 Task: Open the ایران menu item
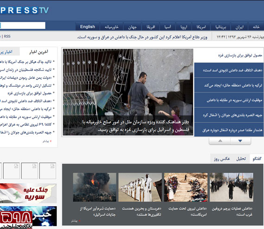pos(239,27)
